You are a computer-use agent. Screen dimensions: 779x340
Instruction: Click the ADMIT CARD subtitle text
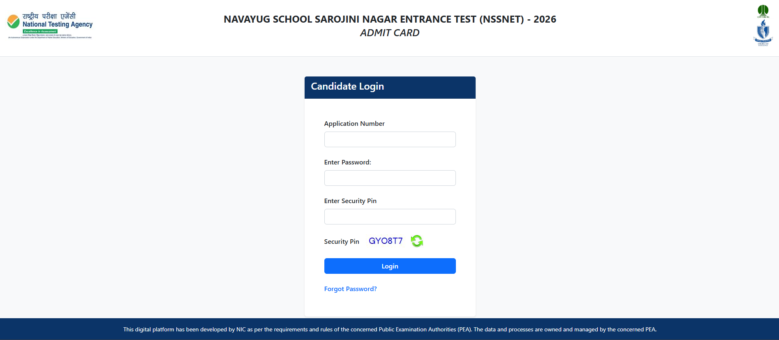click(x=390, y=33)
